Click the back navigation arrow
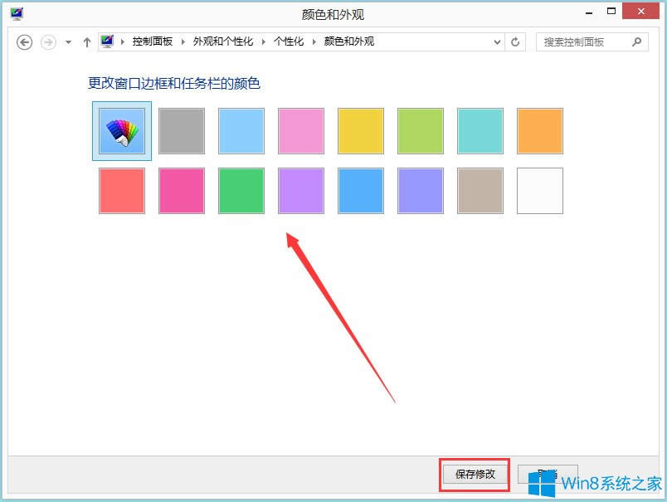 tap(24, 41)
